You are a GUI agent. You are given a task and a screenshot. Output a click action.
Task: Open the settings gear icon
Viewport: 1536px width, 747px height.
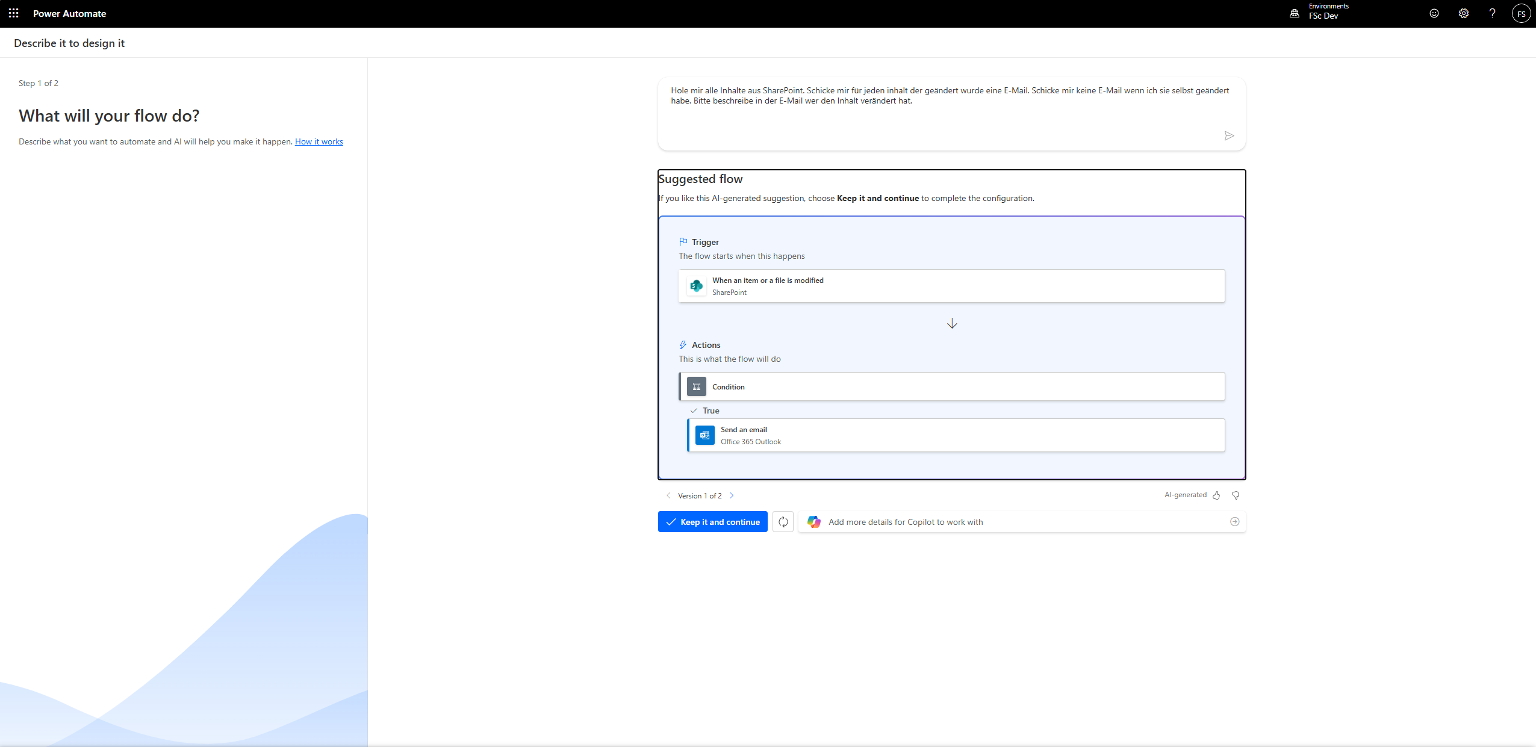point(1463,13)
